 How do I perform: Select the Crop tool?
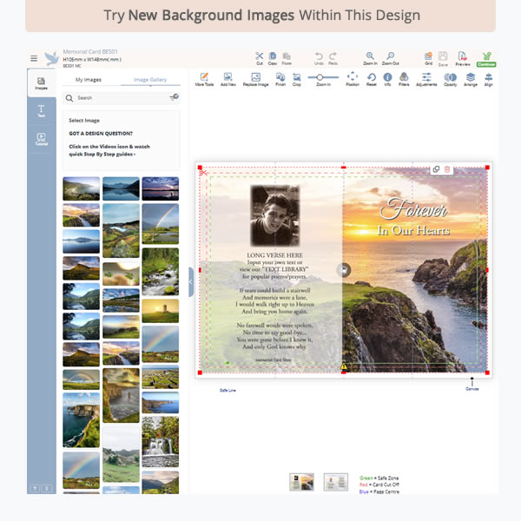pyautogui.click(x=297, y=77)
